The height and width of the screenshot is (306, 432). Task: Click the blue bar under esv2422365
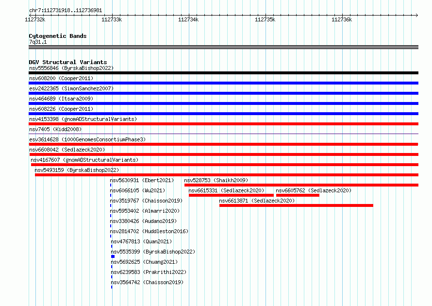pyautogui.click(x=223, y=93)
